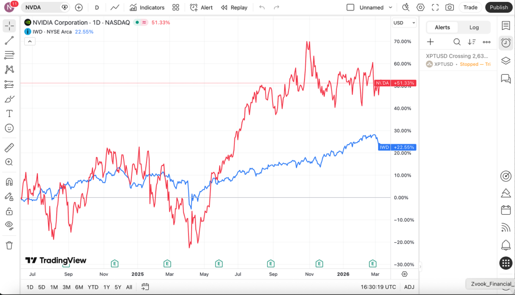Open chart settings with the gear icon
This screenshot has height=295, width=515.
pos(420,7)
